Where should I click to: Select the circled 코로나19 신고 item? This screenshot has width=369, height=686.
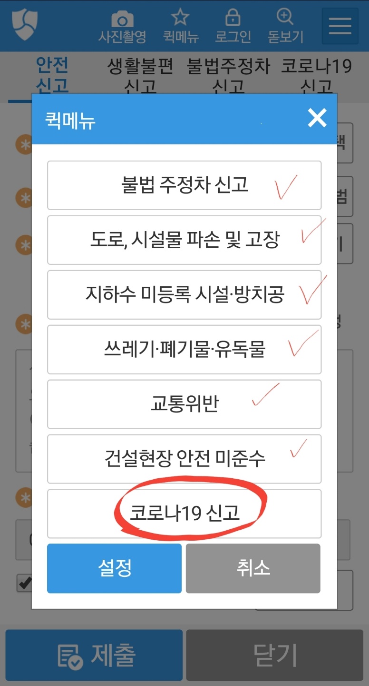coord(184,514)
